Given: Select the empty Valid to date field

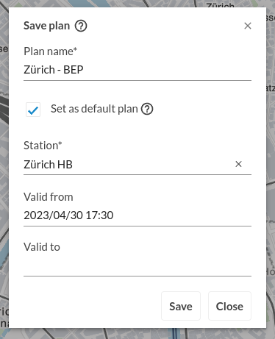Looking at the screenshot, I should tap(137, 266).
